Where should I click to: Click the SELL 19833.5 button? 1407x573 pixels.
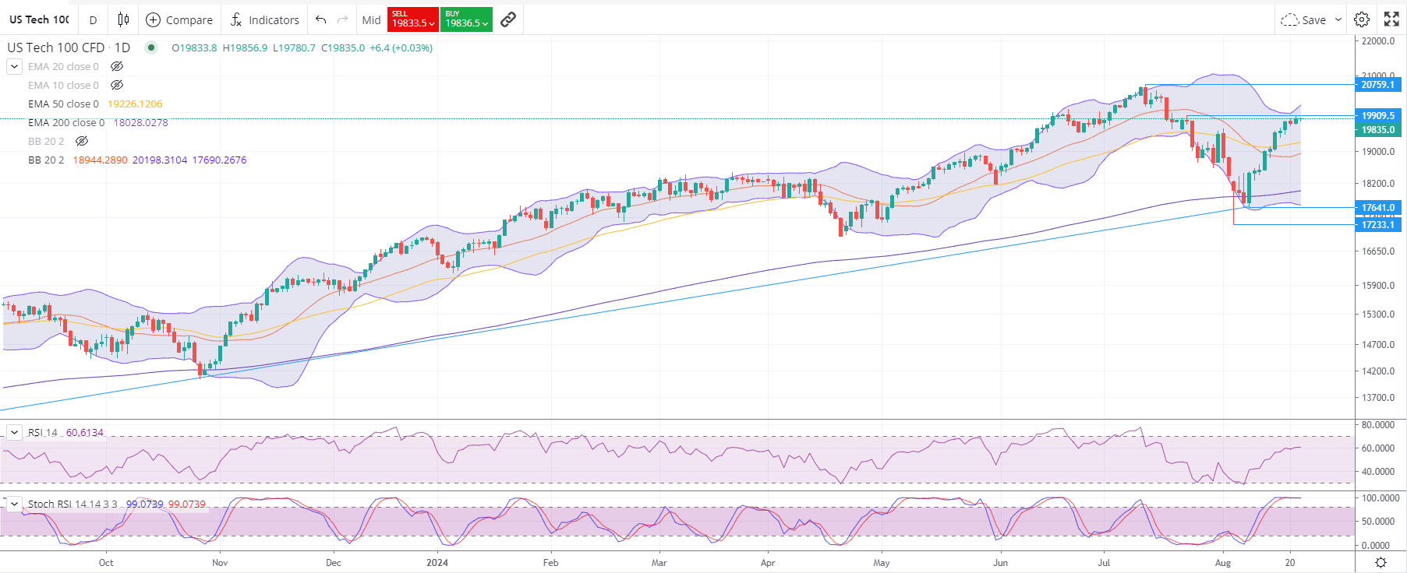pos(413,19)
